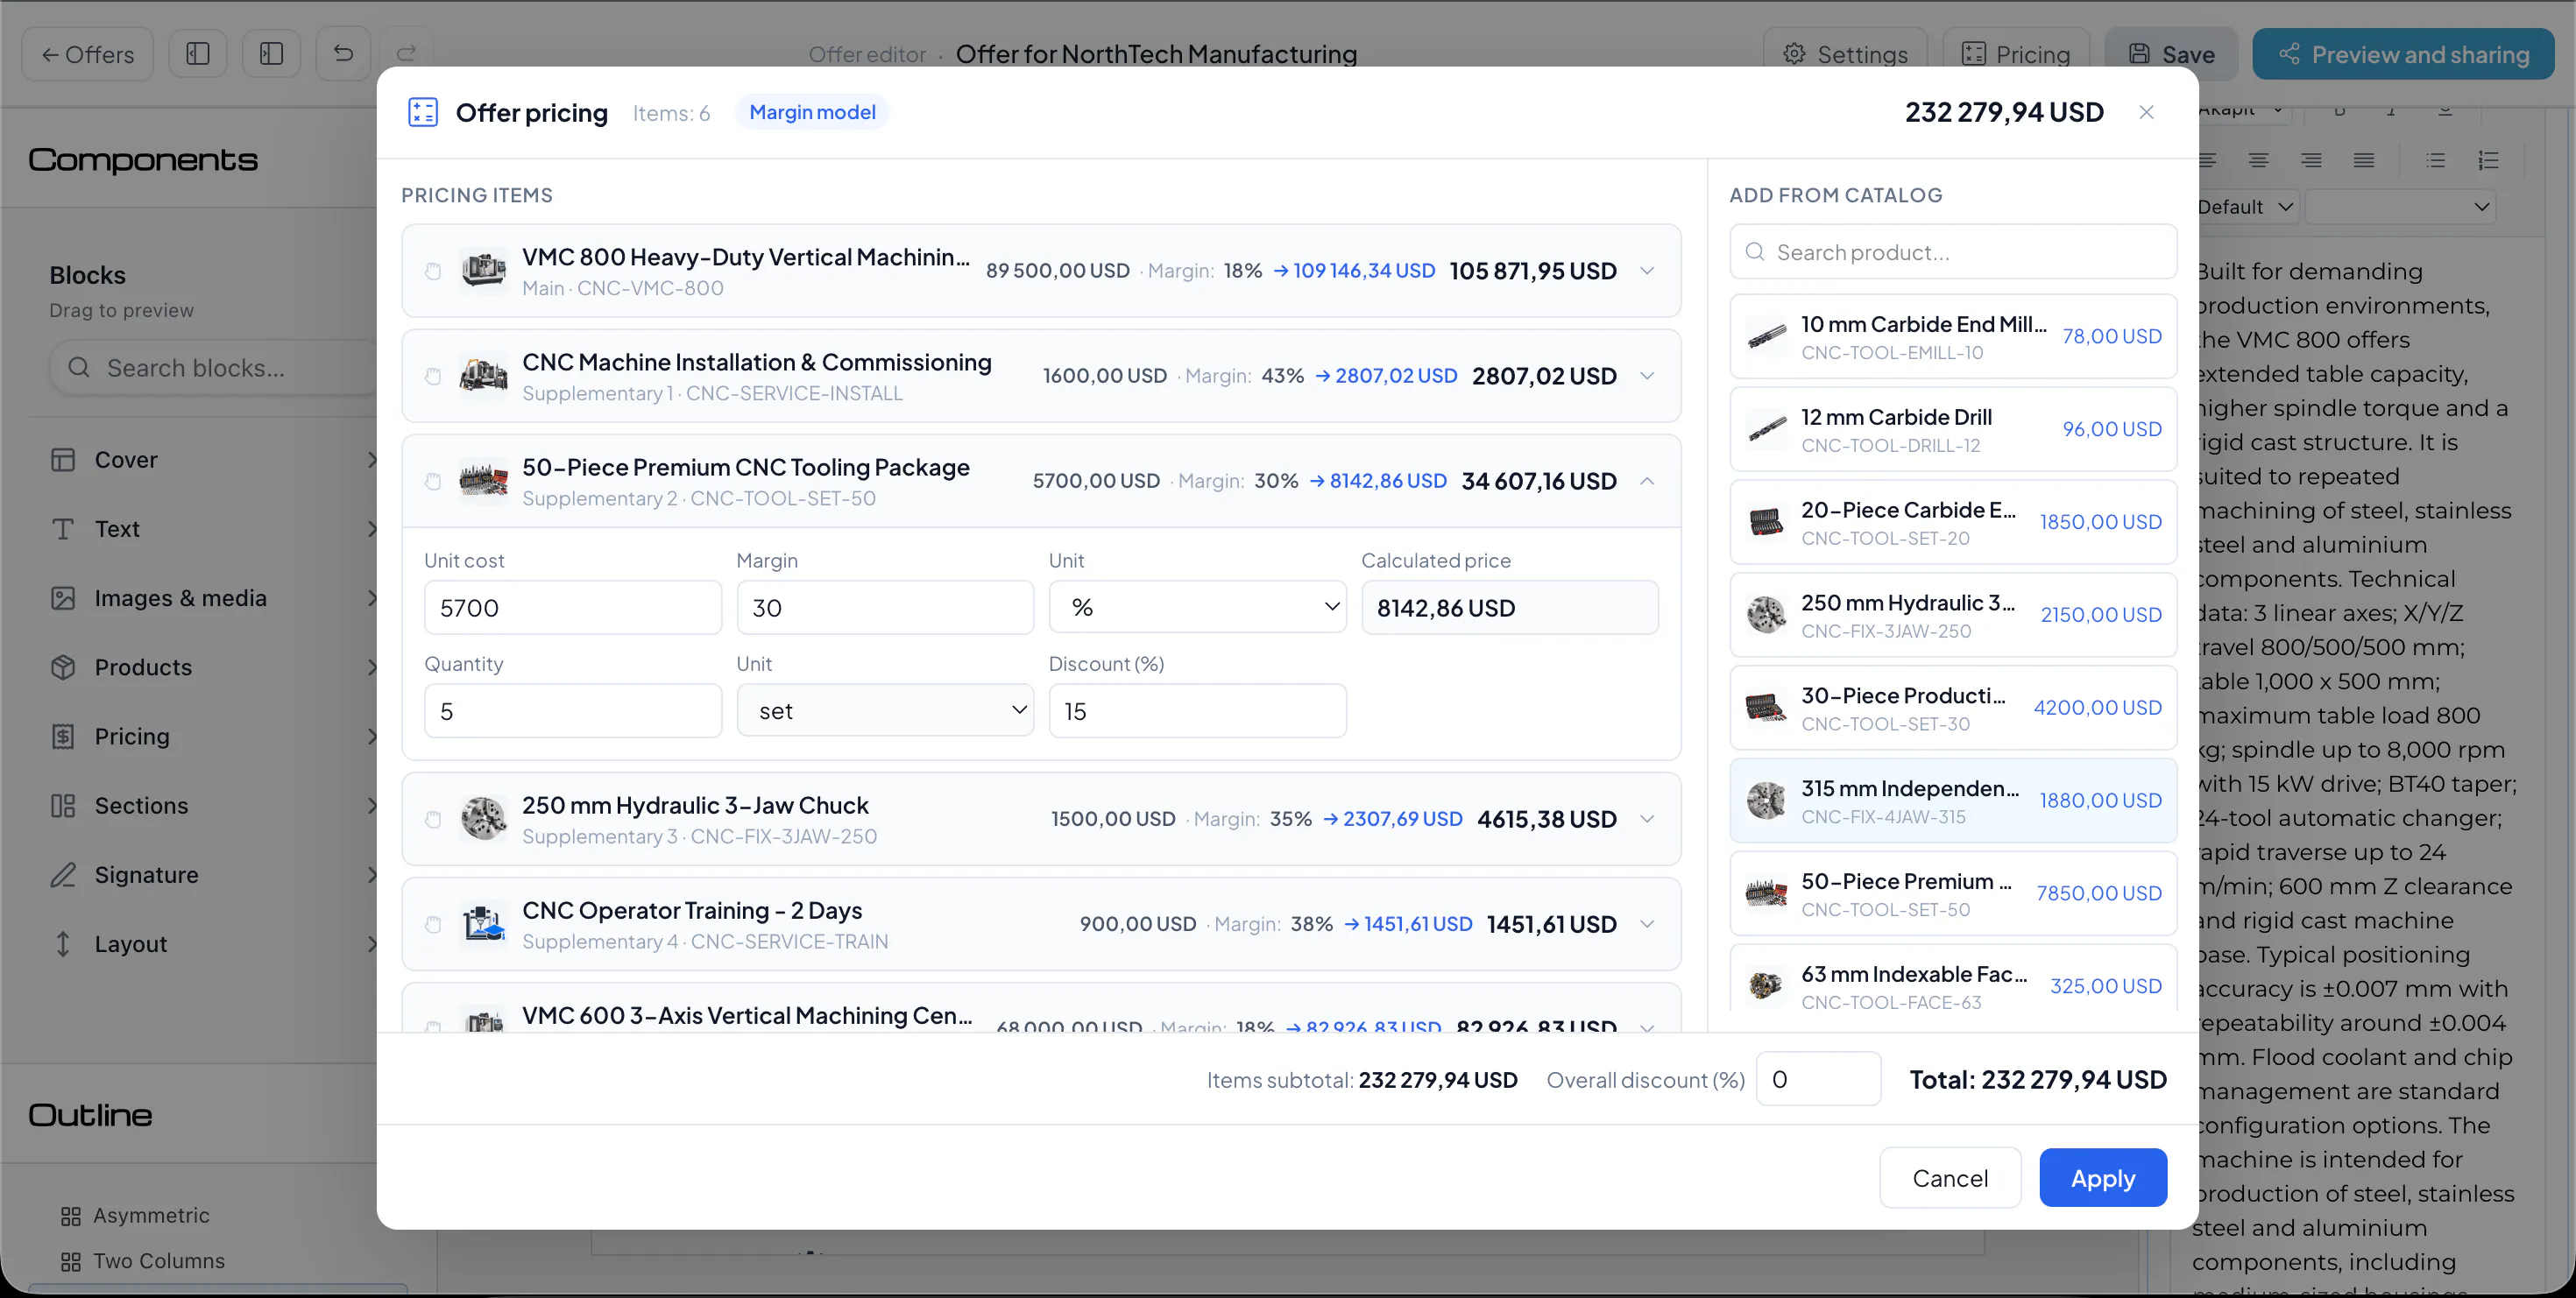Click the Margin field showing 30

(x=885, y=608)
